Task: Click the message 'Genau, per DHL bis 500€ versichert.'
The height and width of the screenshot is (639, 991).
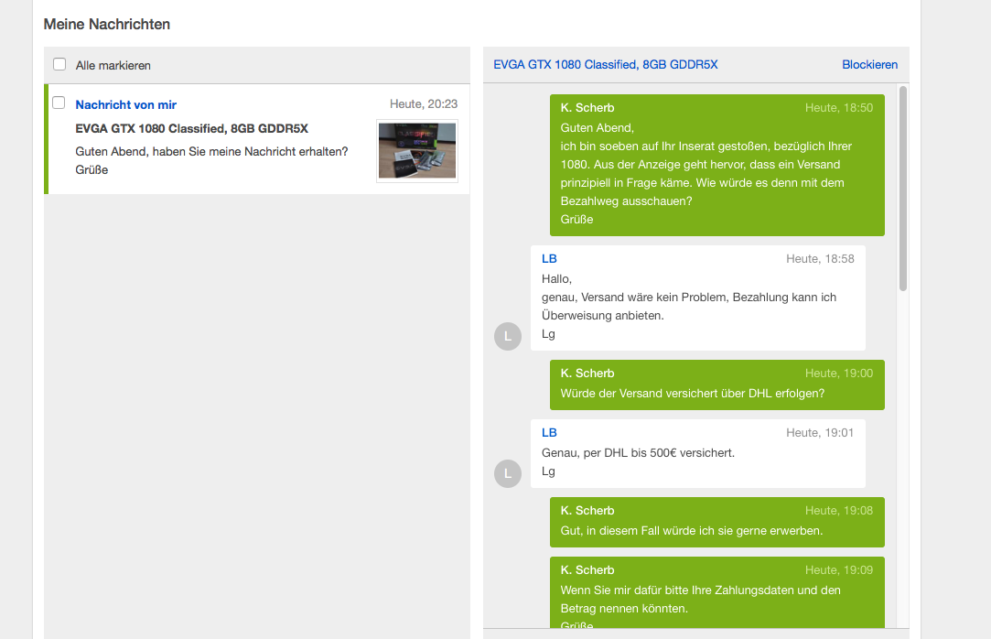Action: tap(639, 452)
